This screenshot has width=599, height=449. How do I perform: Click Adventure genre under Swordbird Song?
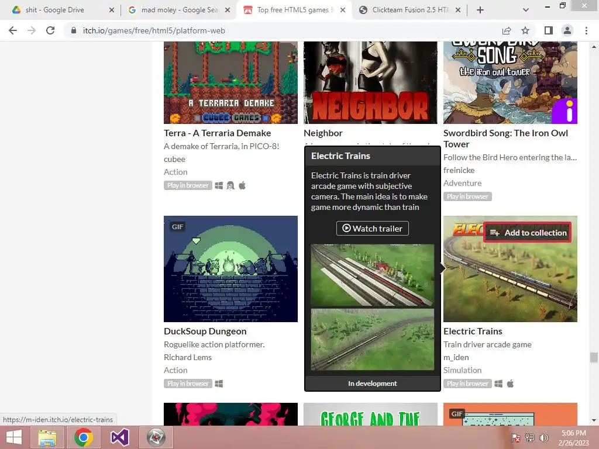click(463, 183)
